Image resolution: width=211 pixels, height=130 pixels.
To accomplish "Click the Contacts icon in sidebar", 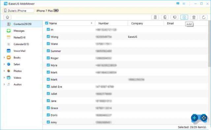I will click(9, 24).
